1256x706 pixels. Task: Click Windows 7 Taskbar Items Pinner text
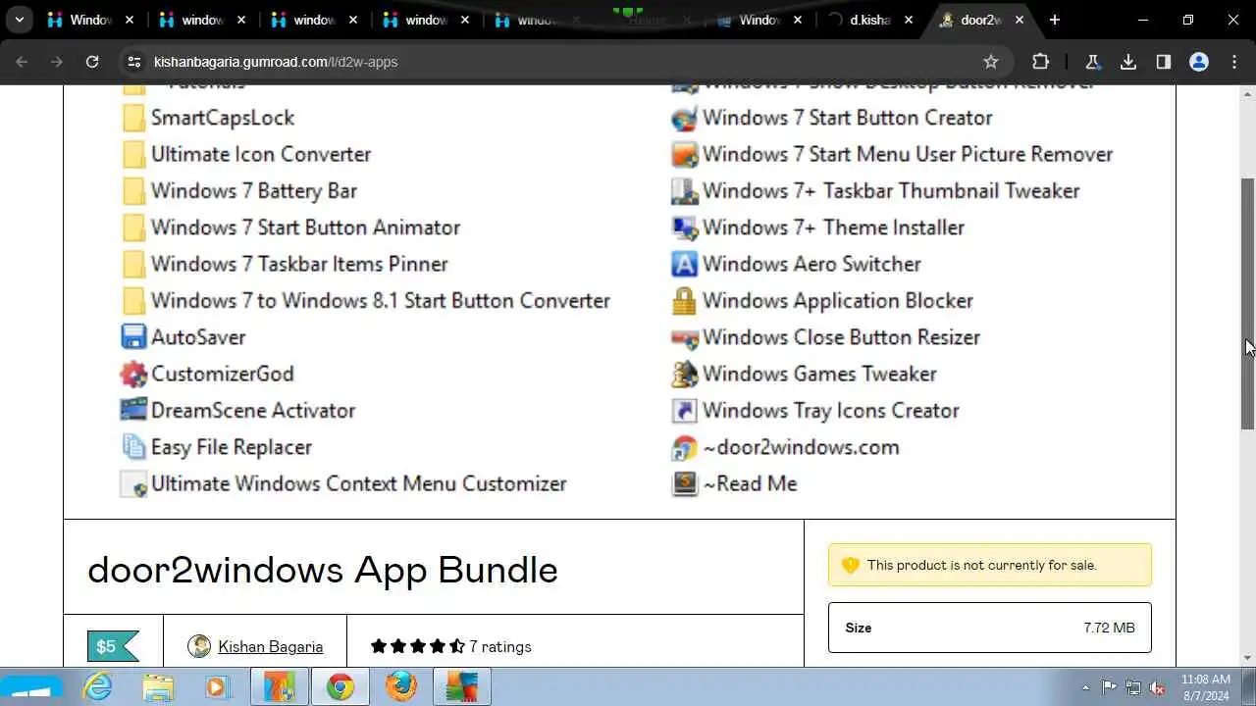pos(299,264)
